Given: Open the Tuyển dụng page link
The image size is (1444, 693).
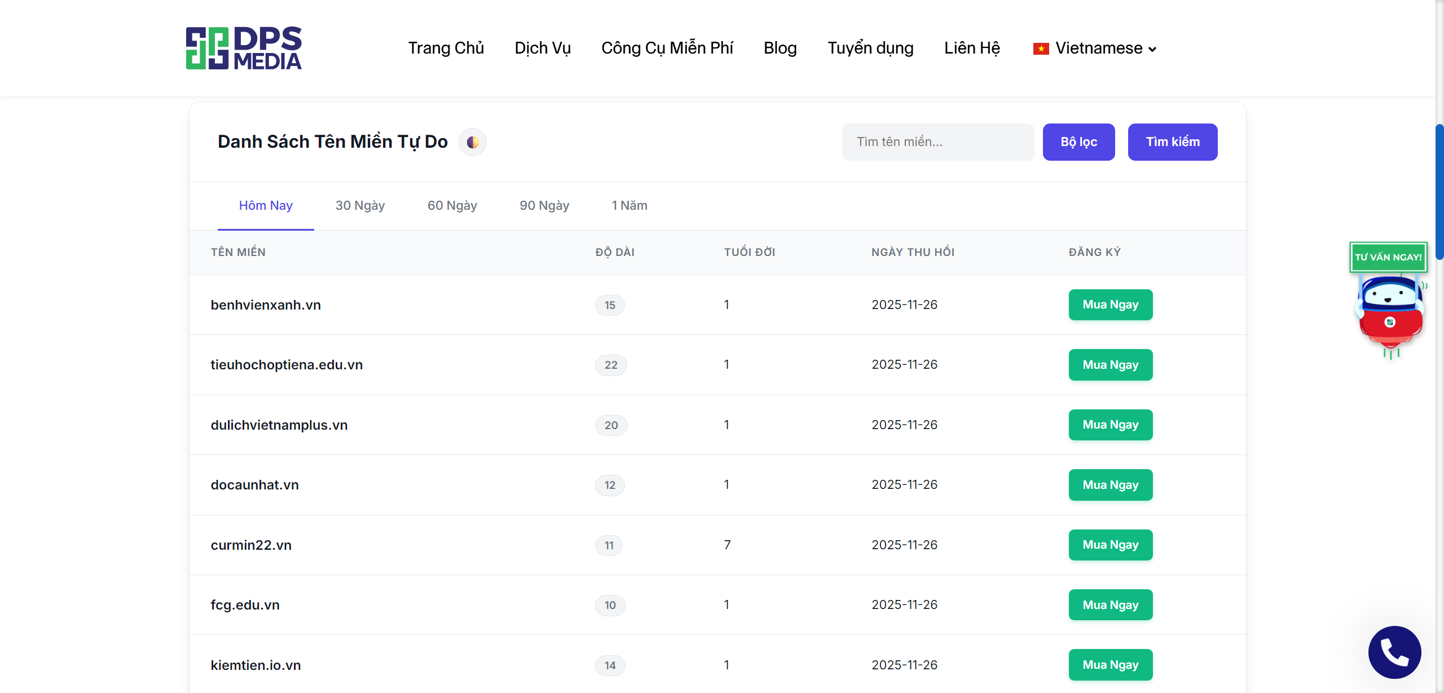Looking at the screenshot, I should pyautogui.click(x=870, y=48).
